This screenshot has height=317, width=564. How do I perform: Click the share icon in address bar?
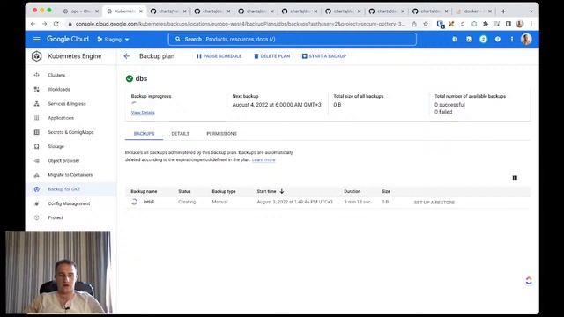click(x=414, y=24)
